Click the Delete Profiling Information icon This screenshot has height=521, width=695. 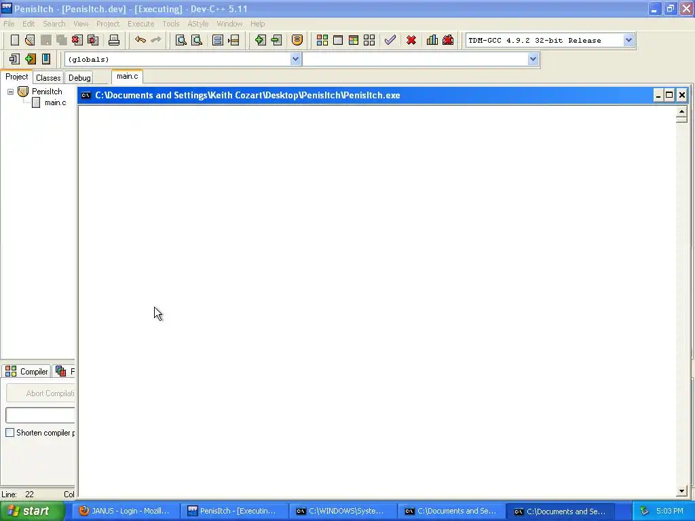tap(448, 40)
